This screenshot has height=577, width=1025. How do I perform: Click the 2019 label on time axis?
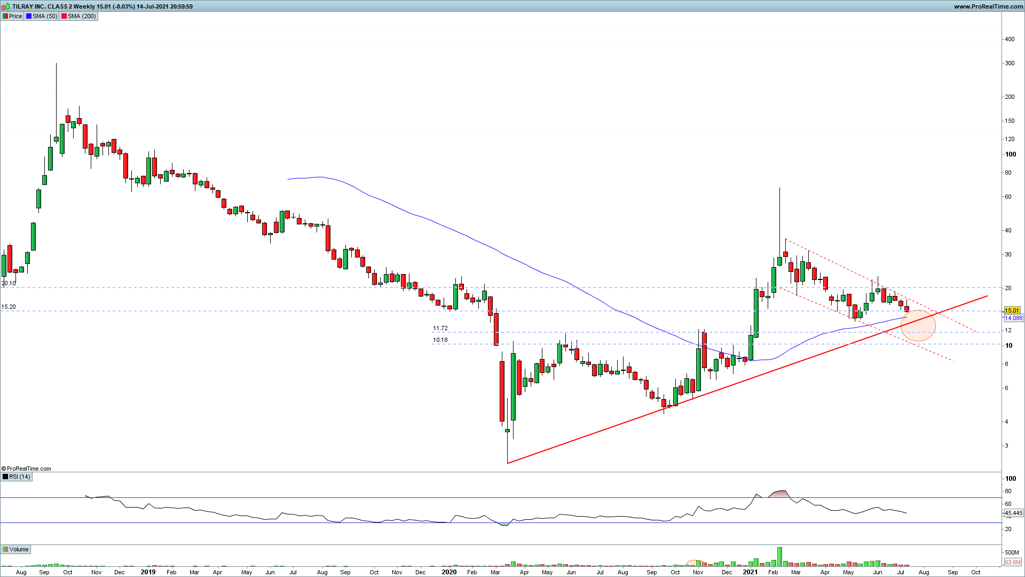(148, 572)
